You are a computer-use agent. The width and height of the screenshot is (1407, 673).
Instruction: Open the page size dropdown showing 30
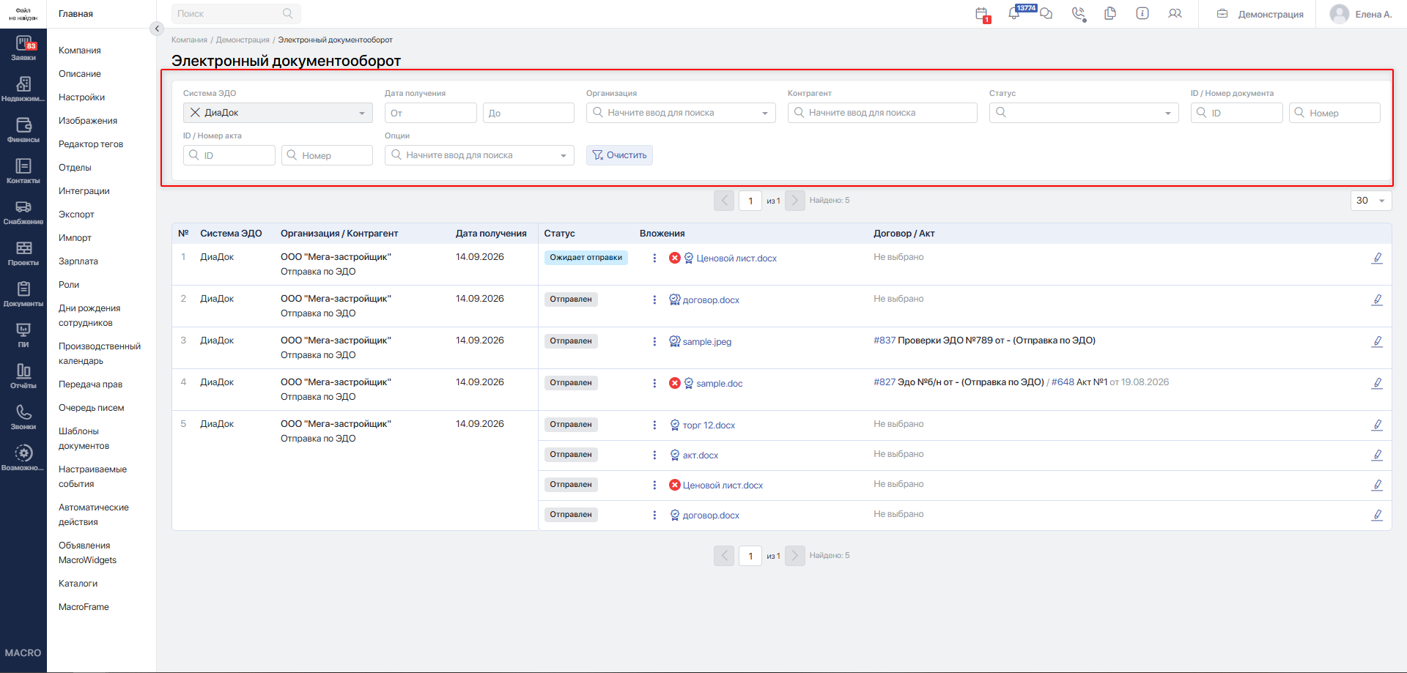tap(1371, 201)
